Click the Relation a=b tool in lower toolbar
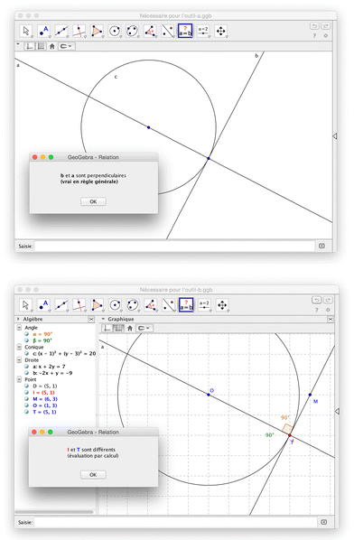This screenshot has width=354, height=540. coord(186,305)
